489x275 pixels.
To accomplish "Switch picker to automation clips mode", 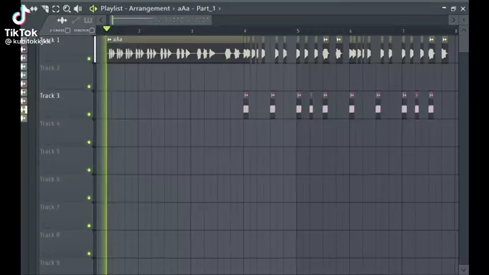I will coord(76,21).
